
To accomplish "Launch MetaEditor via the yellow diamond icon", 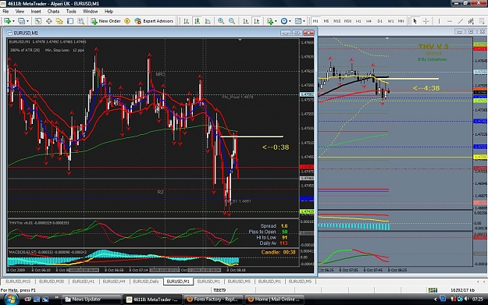I will [127, 21].
